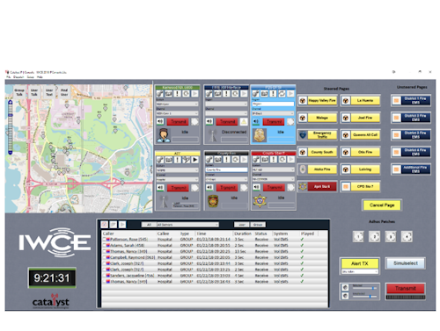
Task: Click the County Sheriff star badge
Action: tap(260, 201)
